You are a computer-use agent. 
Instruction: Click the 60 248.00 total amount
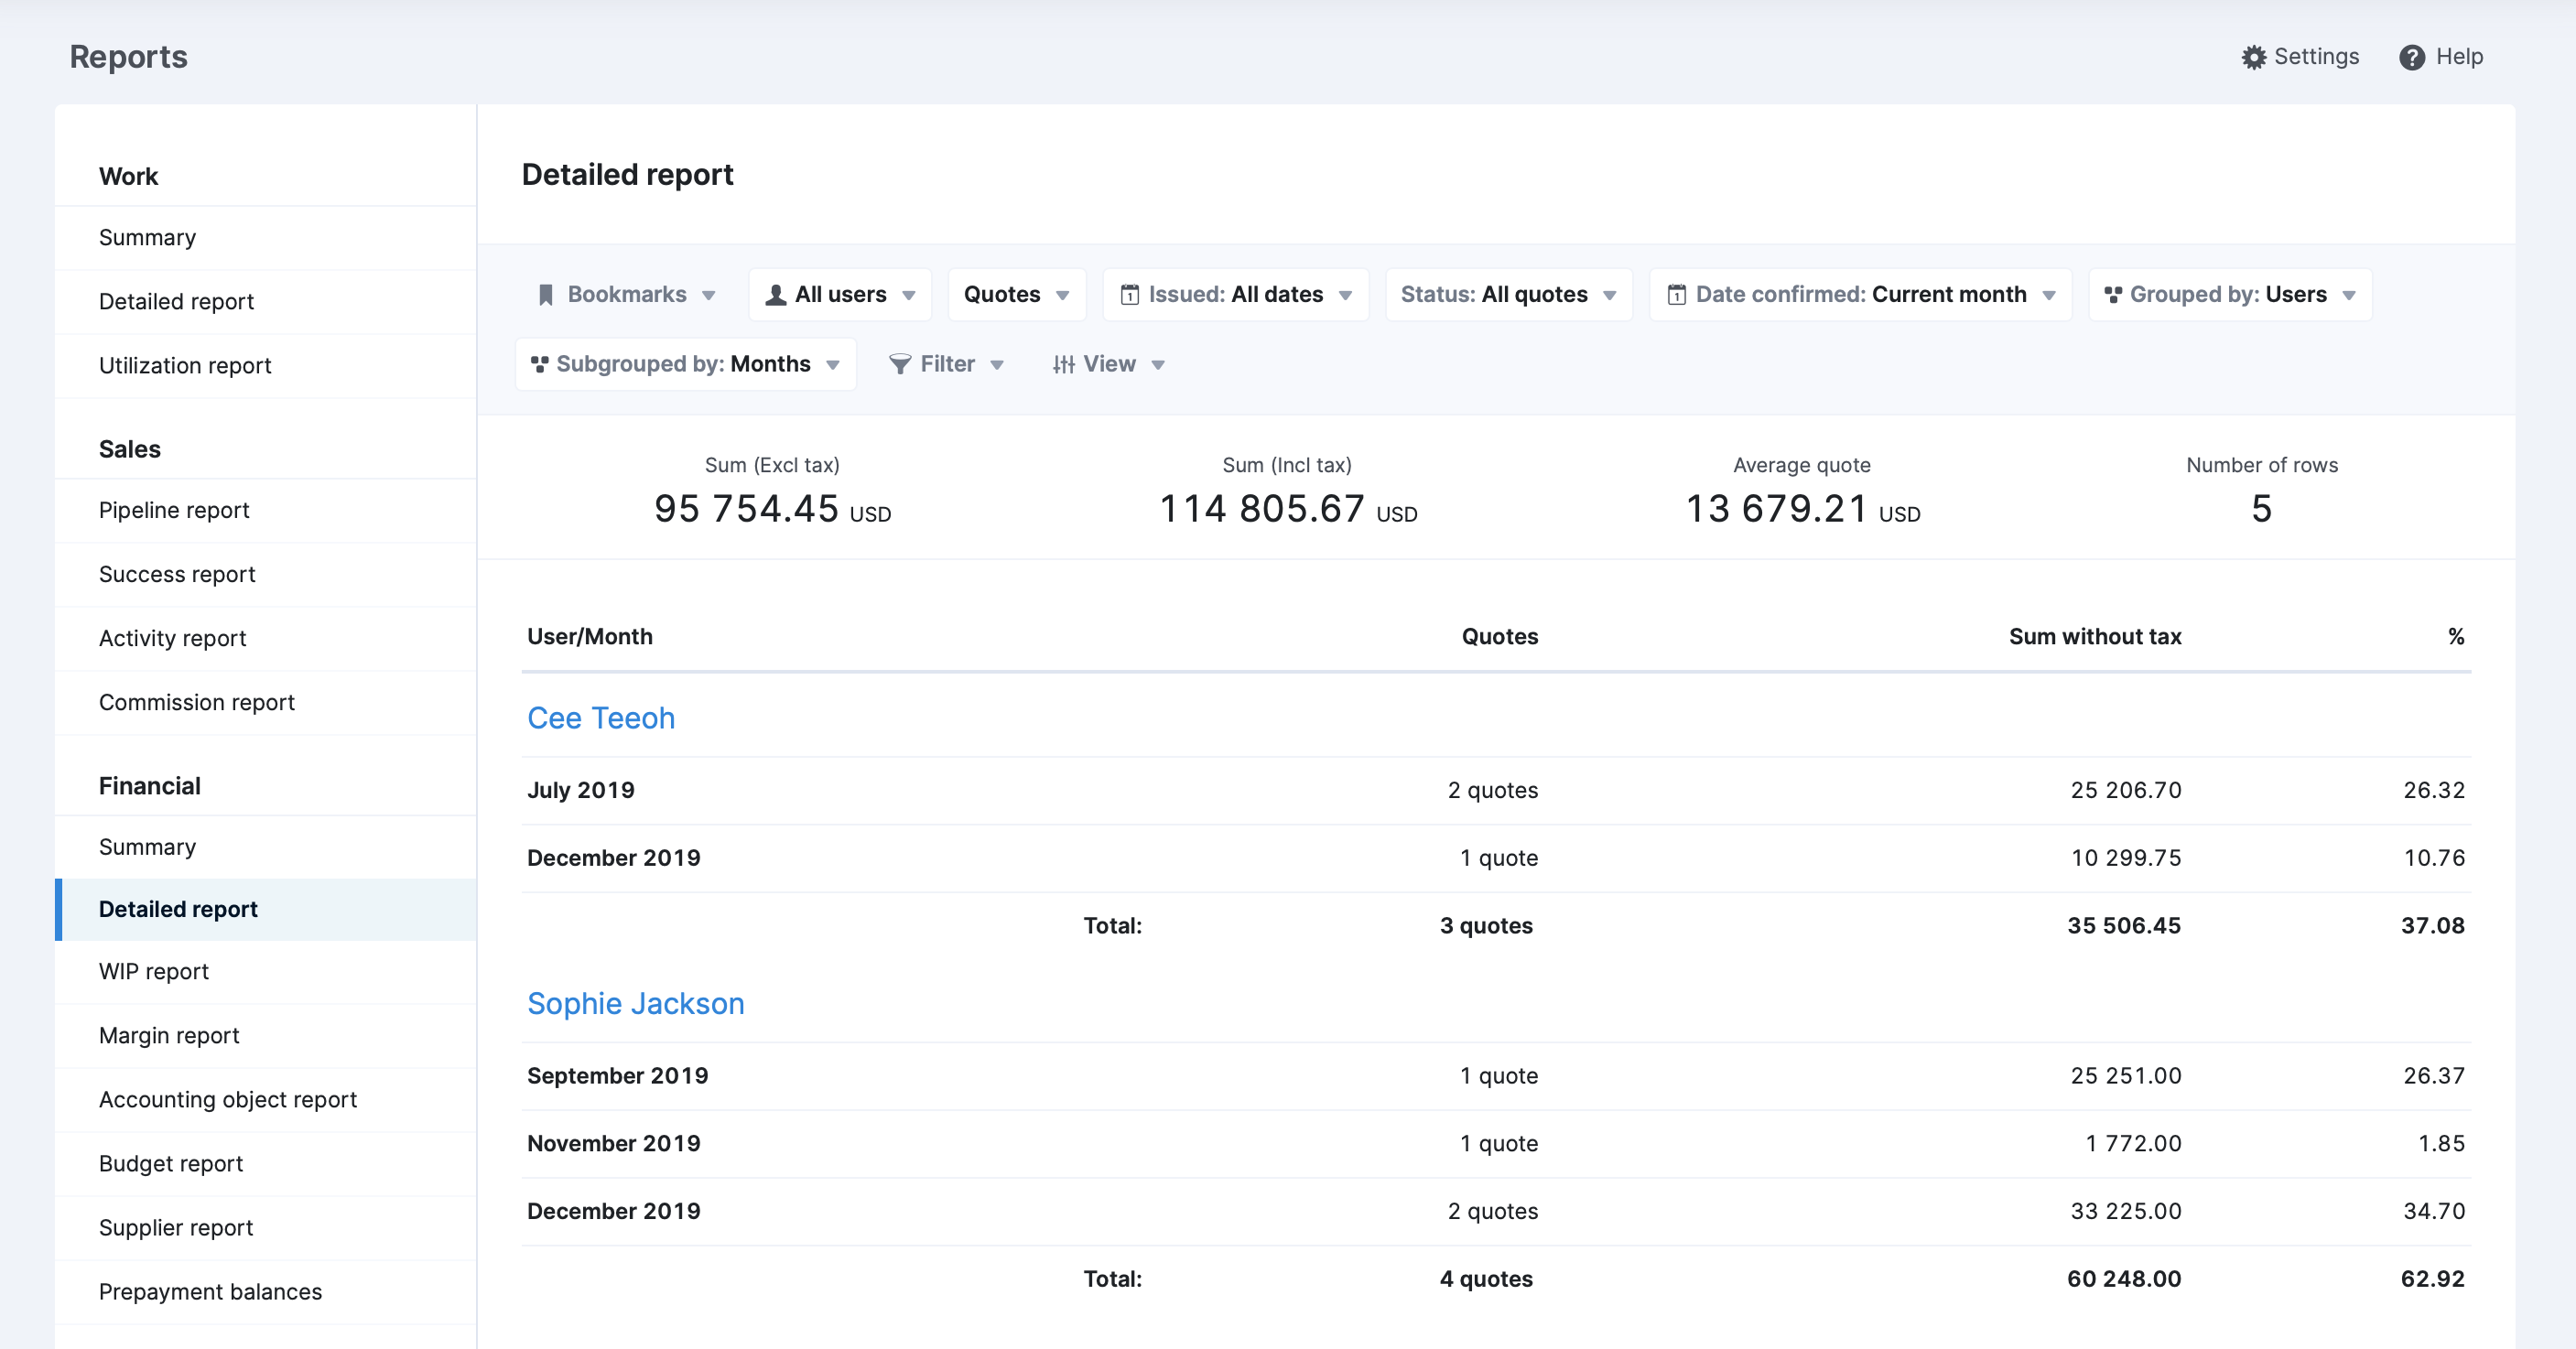(x=2124, y=1280)
